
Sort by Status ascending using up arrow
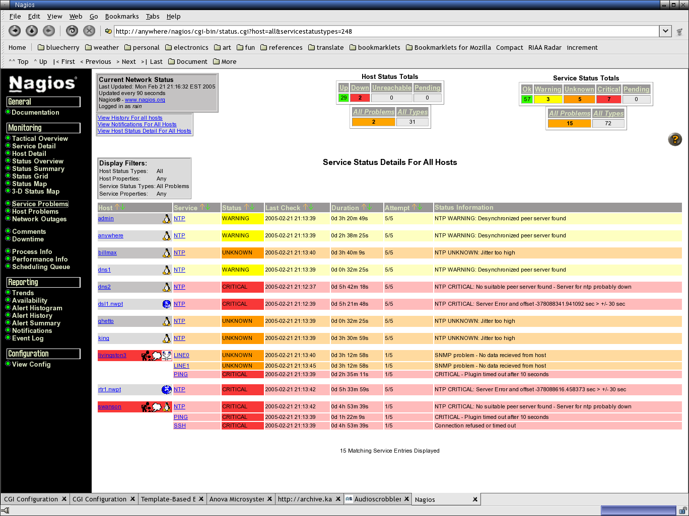(x=246, y=207)
